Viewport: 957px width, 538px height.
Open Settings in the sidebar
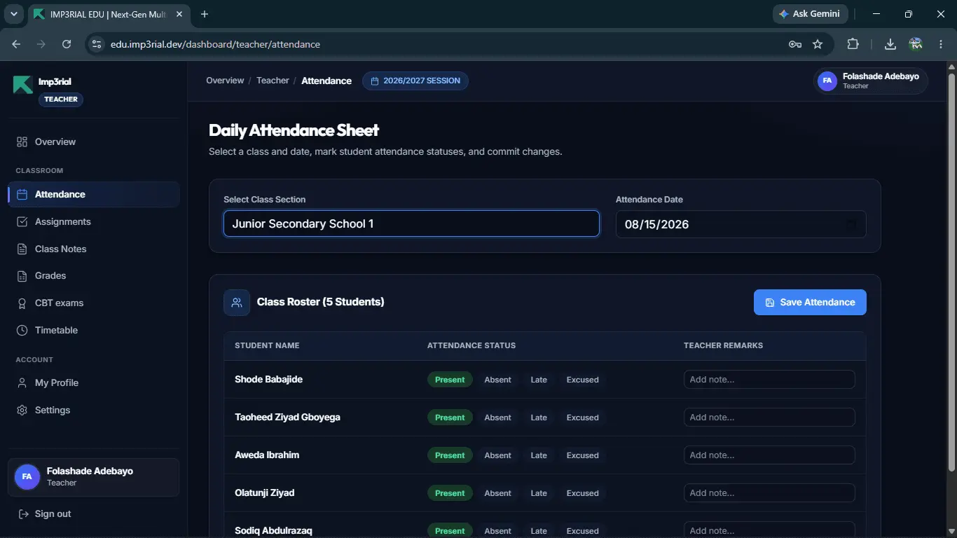[94, 411]
